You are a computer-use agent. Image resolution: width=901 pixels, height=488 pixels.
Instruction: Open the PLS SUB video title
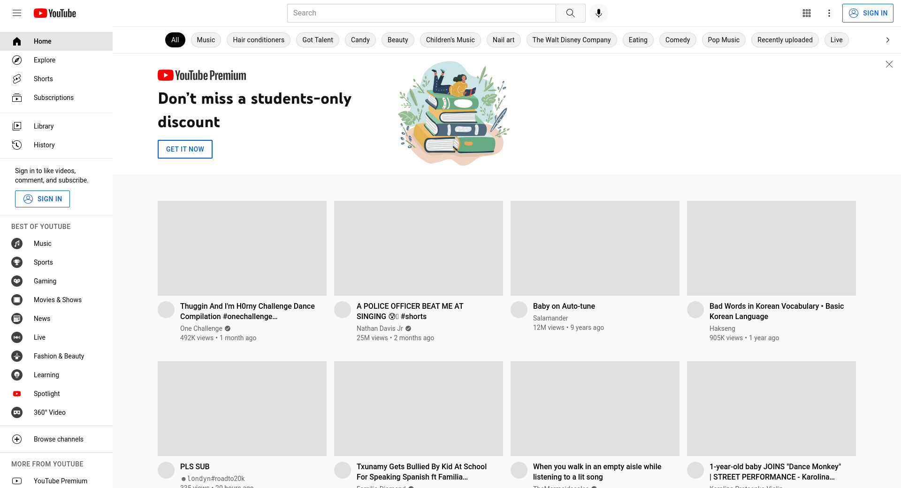pyautogui.click(x=195, y=466)
